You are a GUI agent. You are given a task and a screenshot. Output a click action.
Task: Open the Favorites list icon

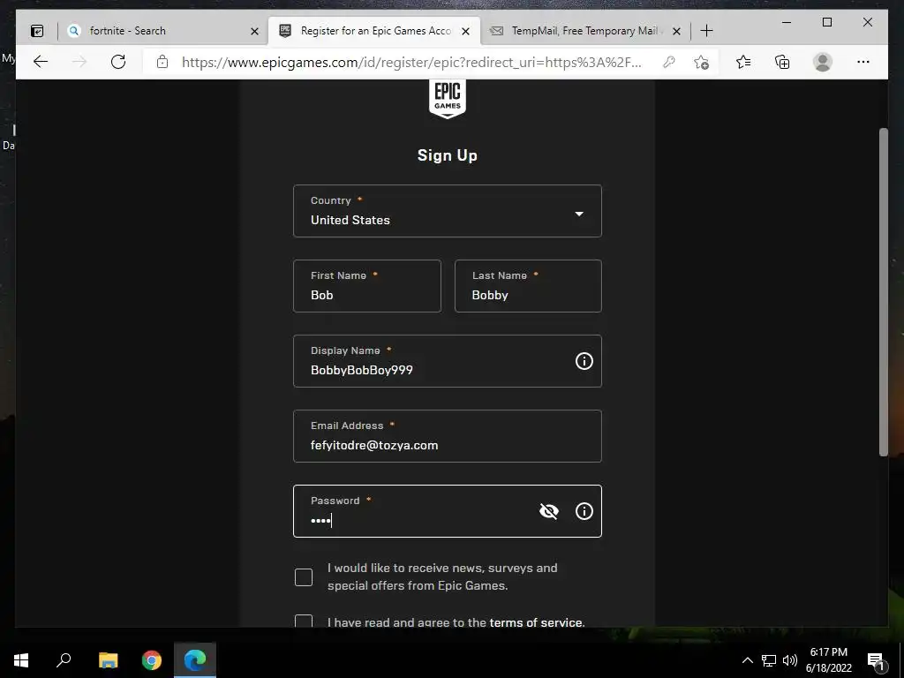pyautogui.click(x=743, y=62)
